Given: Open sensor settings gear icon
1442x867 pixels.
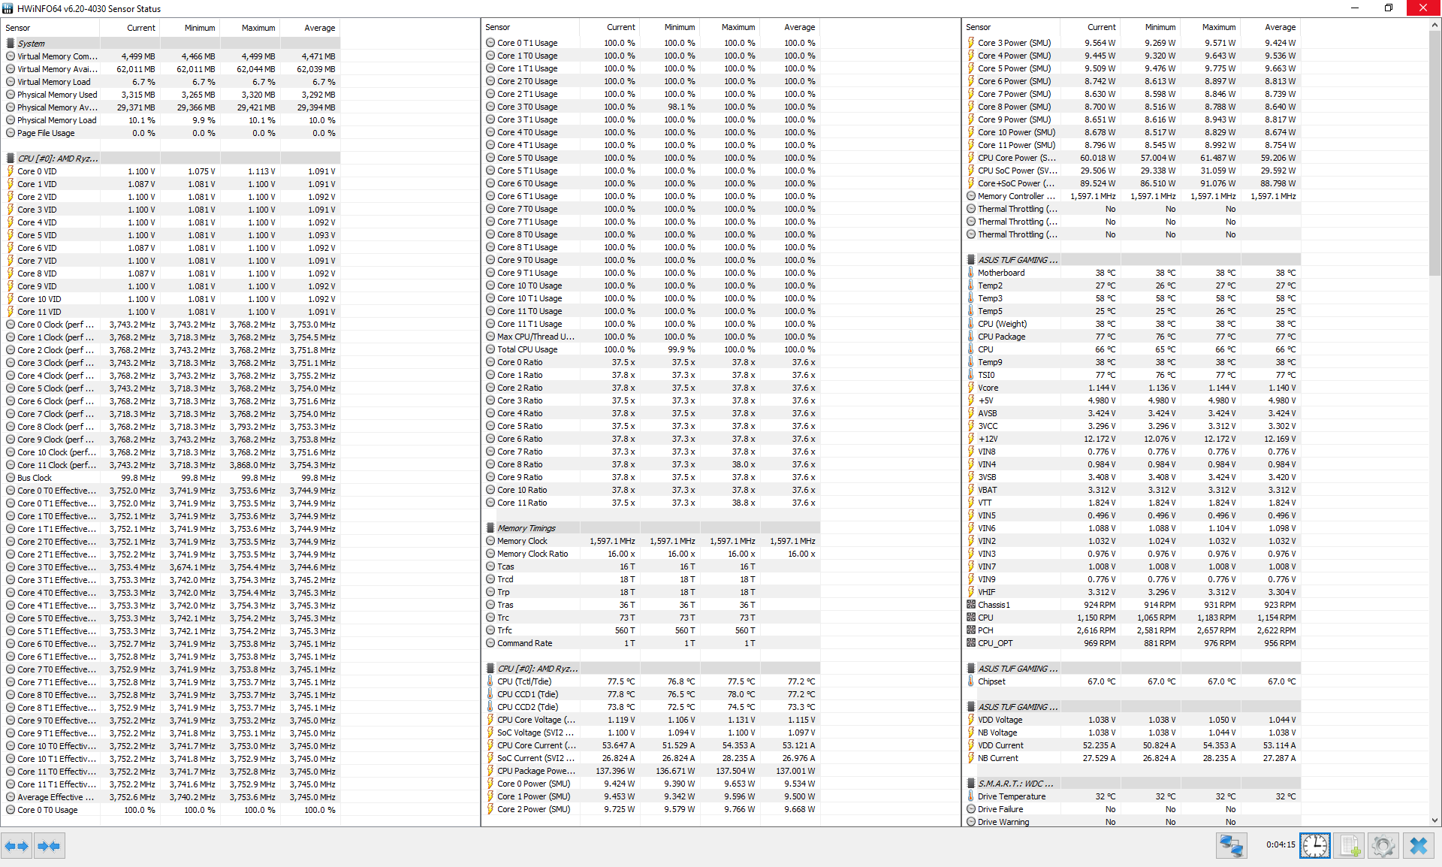Looking at the screenshot, I should [x=1383, y=846].
